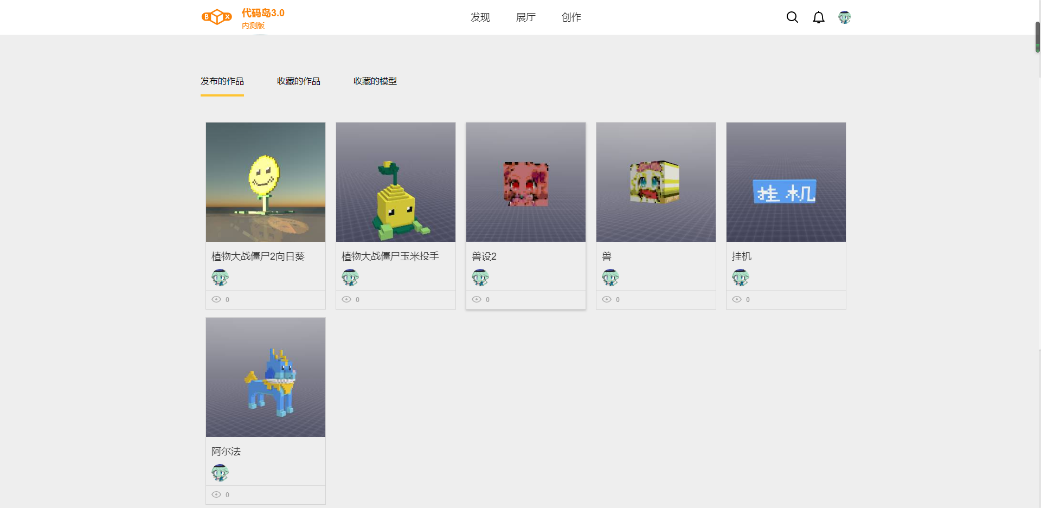Switch to the 收藏的模型 tab
The height and width of the screenshot is (508, 1041).
point(375,81)
